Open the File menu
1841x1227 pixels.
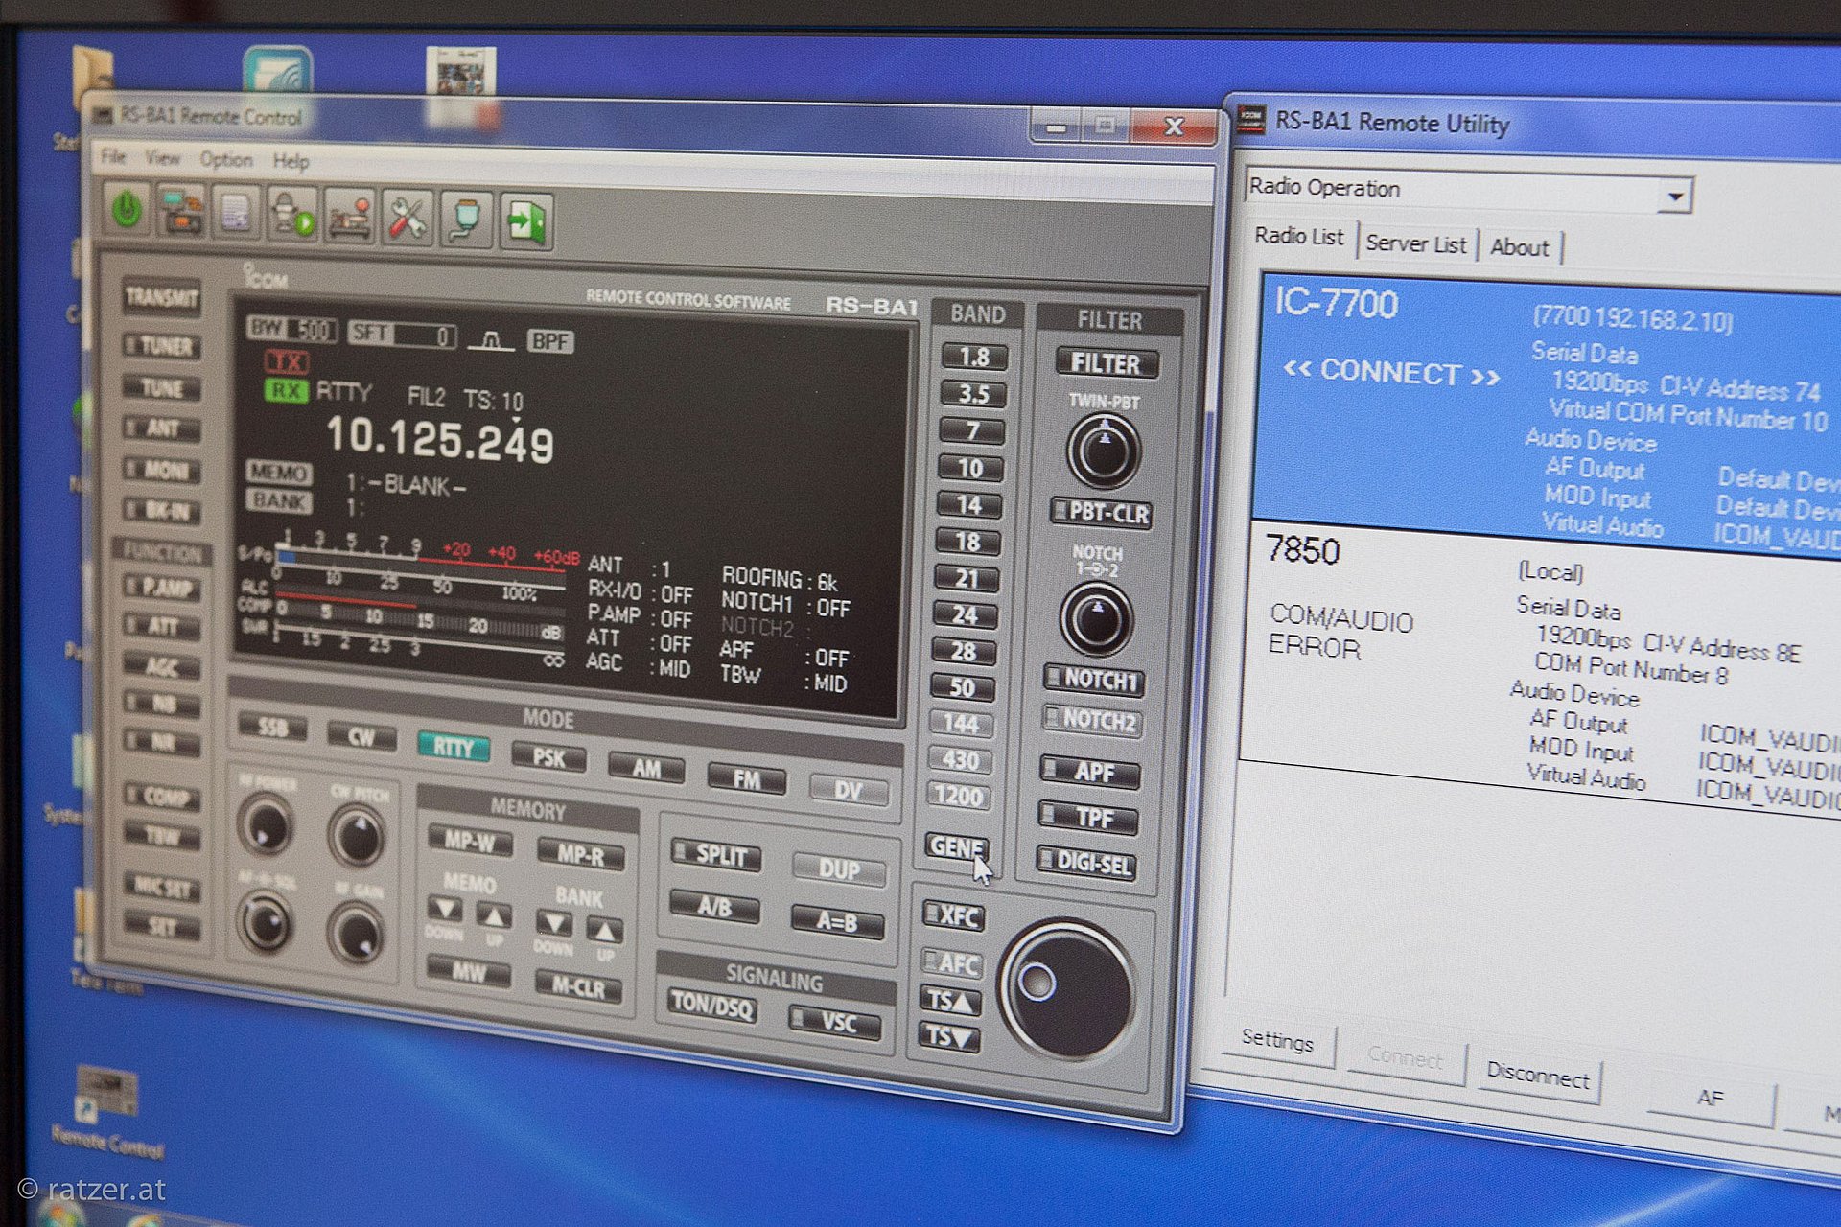[x=113, y=156]
